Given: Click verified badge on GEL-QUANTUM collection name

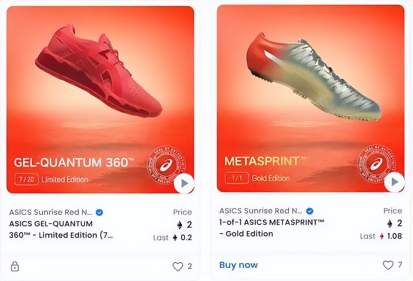Looking at the screenshot, I should click(99, 212).
